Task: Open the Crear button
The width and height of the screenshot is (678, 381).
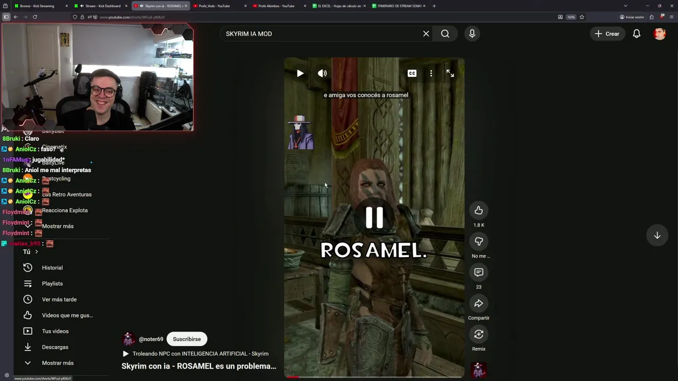Action: pyautogui.click(x=607, y=34)
